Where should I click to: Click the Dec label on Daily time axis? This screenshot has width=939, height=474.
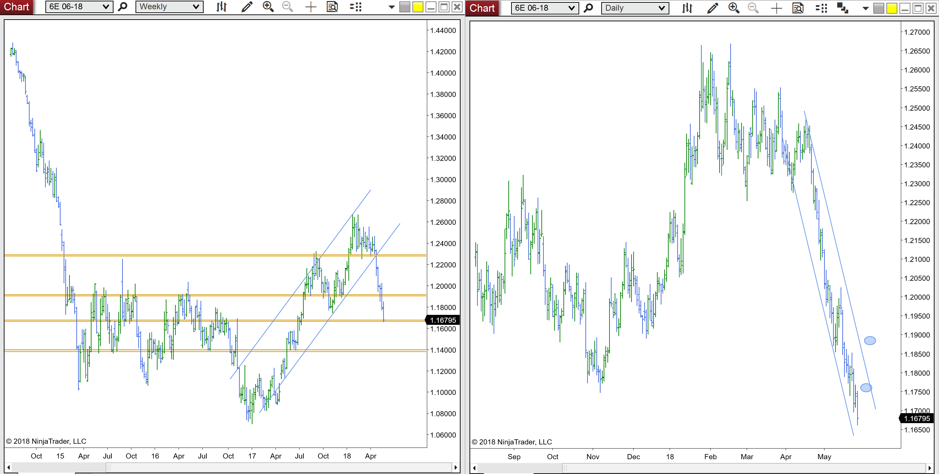point(633,456)
